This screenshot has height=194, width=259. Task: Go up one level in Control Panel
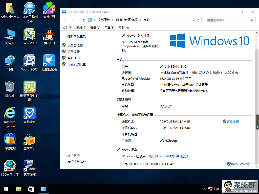point(83,20)
